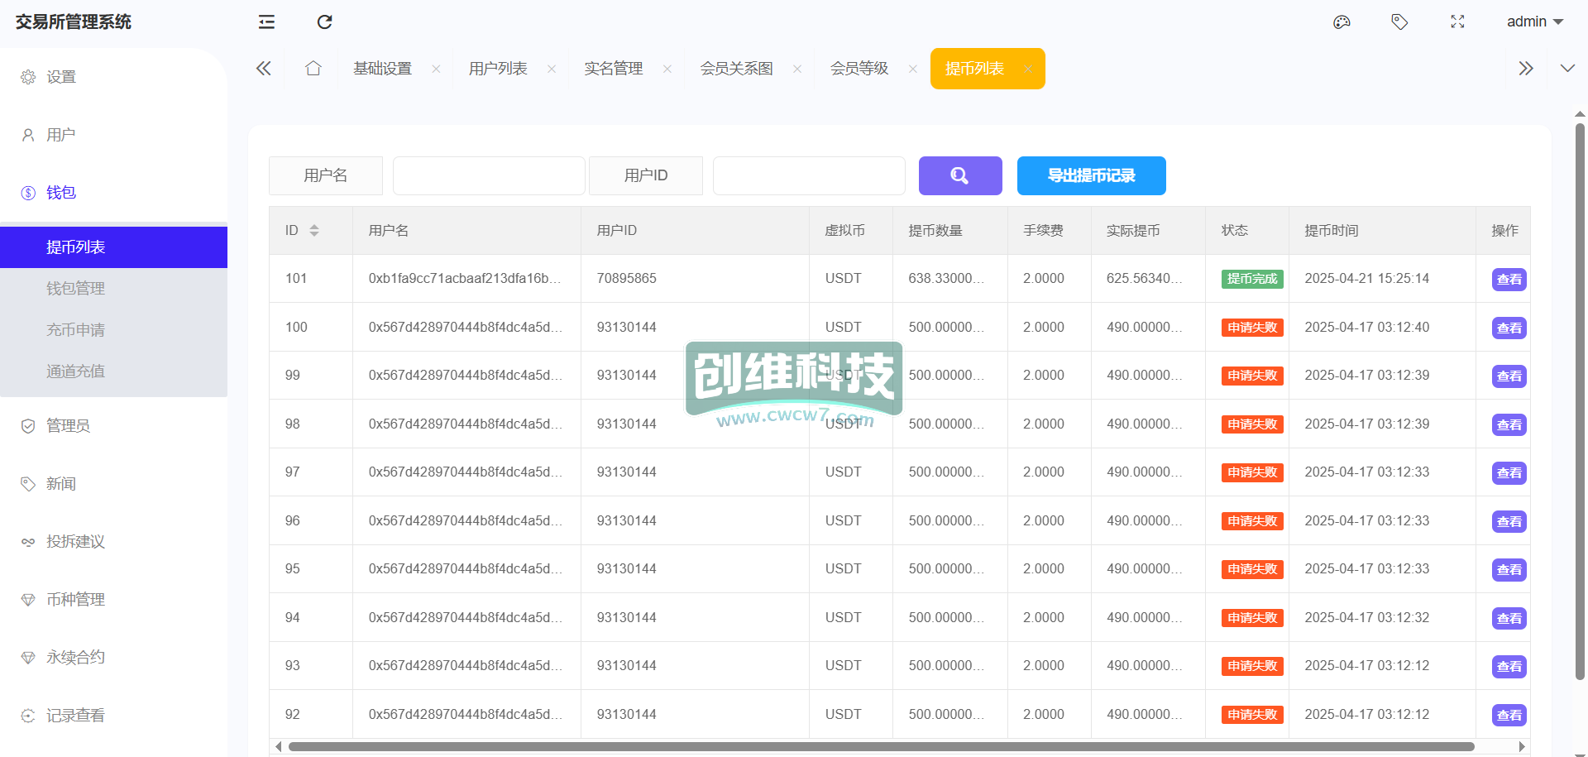Click the tag note icon in header
Image resolution: width=1588 pixels, height=757 pixels.
pos(1399,22)
